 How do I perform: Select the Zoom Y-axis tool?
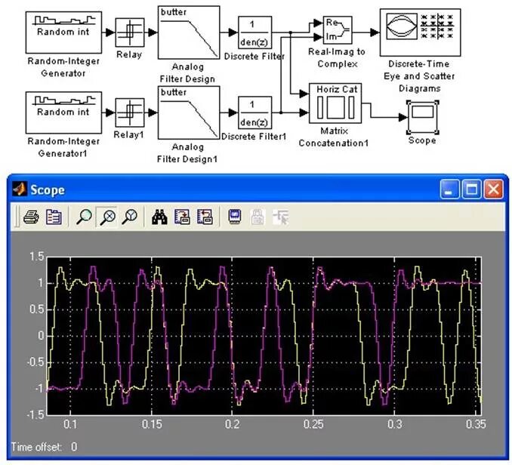130,217
